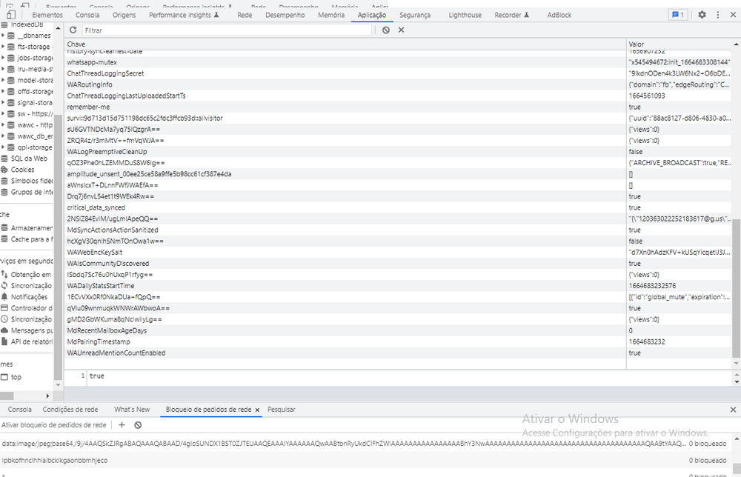Open the Origens tab
This screenshot has width=741, height=477.
pyautogui.click(x=124, y=15)
